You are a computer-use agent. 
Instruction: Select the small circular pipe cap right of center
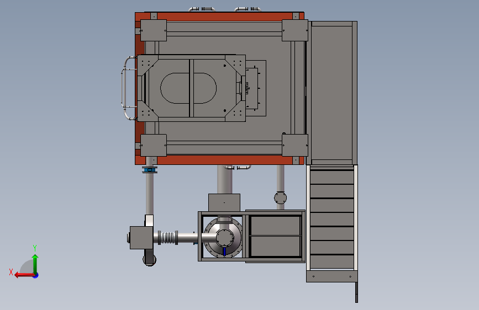coord(281,197)
